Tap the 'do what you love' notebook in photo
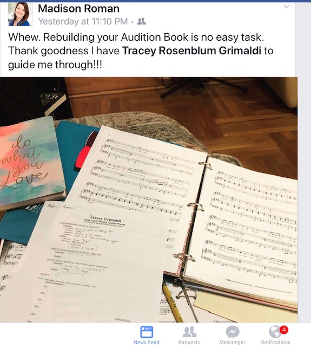 pos(30,163)
